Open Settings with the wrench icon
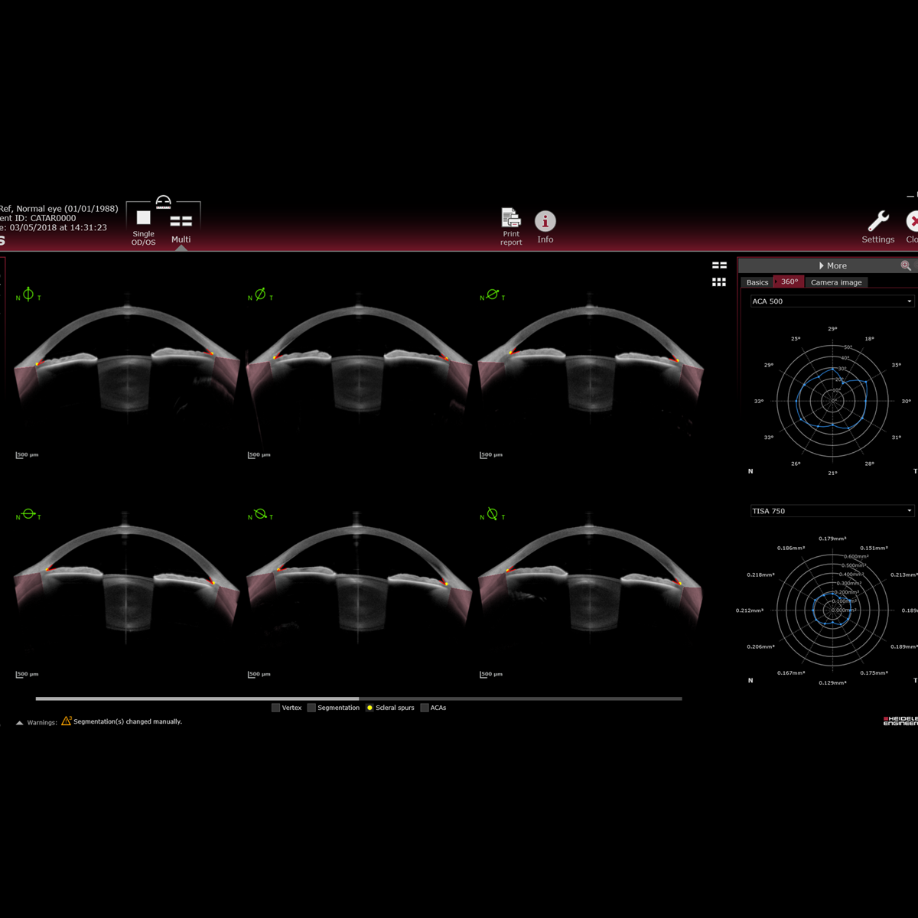The image size is (918, 918). point(877,221)
